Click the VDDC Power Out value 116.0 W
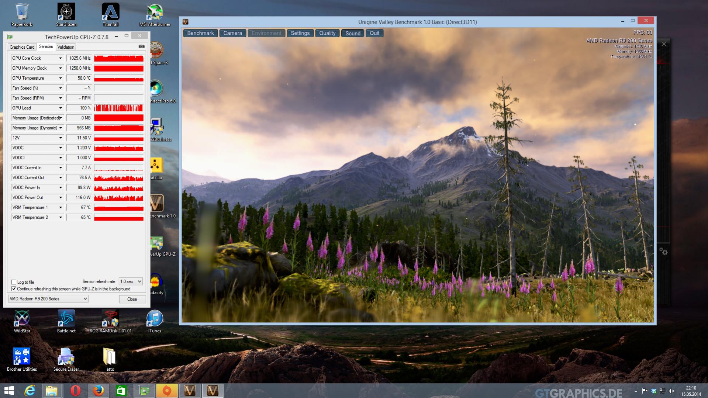 point(79,198)
